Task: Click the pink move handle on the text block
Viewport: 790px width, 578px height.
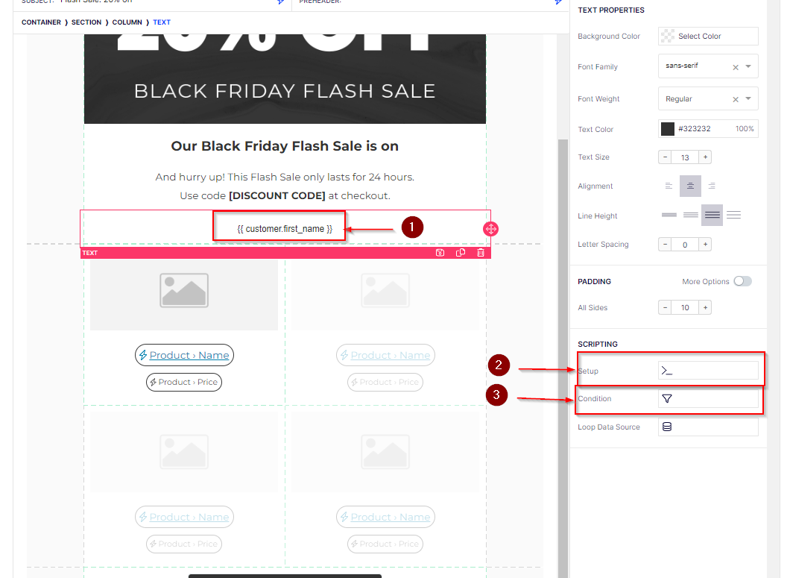Action: pyautogui.click(x=490, y=229)
